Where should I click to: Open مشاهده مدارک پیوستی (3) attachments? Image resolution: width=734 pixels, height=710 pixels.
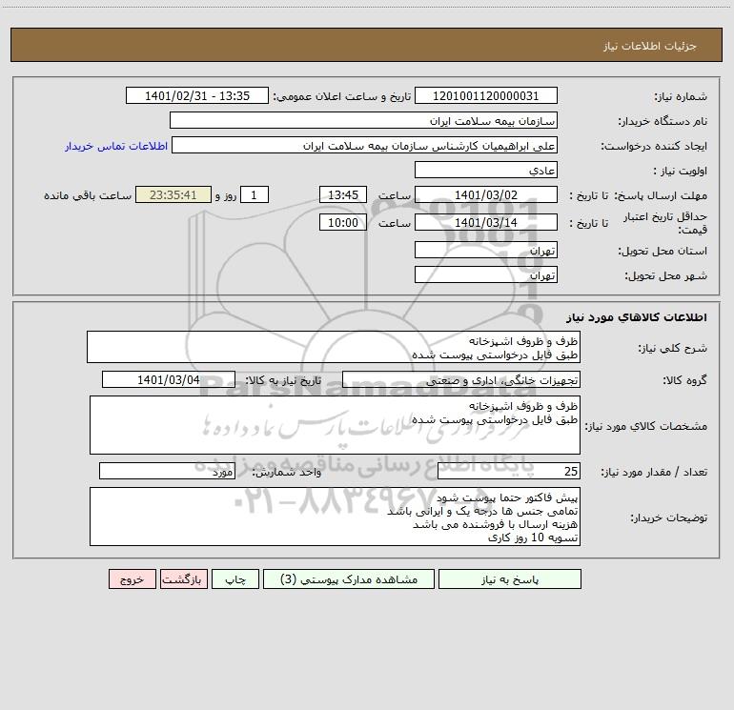point(348,579)
